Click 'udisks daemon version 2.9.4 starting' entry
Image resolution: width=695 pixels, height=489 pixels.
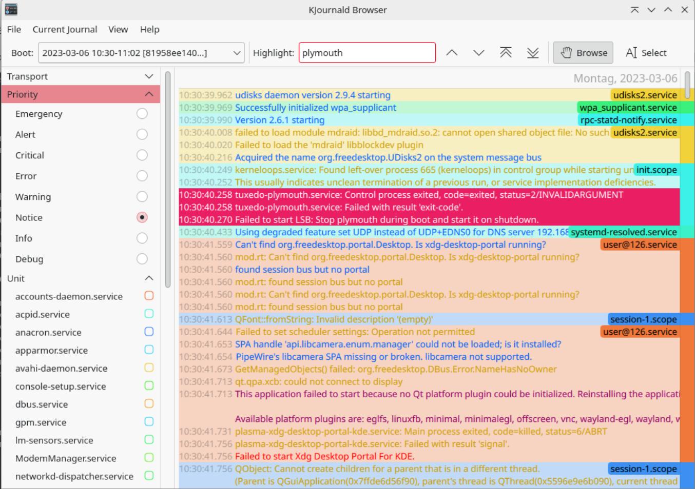313,95
